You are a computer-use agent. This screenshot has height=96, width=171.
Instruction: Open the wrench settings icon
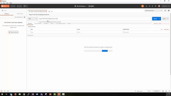(x=150, y=6)
